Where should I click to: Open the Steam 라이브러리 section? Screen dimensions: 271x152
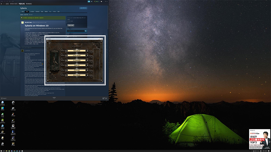point(14,4)
